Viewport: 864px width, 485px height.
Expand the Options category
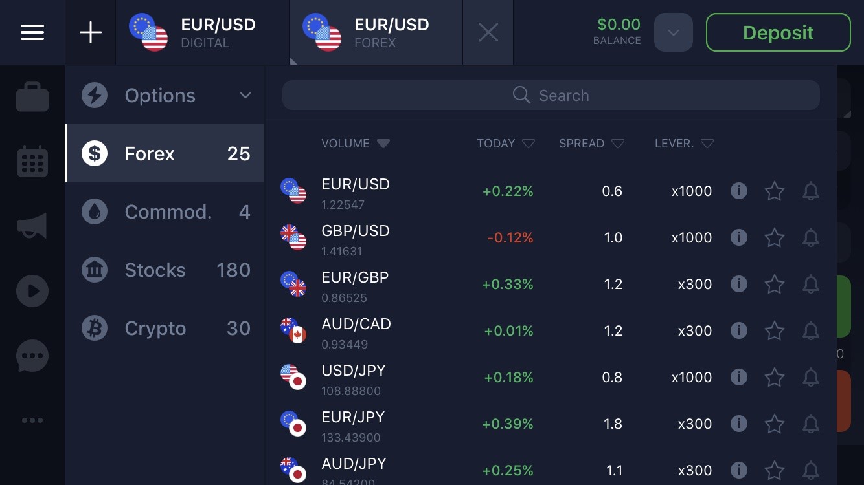click(165, 96)
